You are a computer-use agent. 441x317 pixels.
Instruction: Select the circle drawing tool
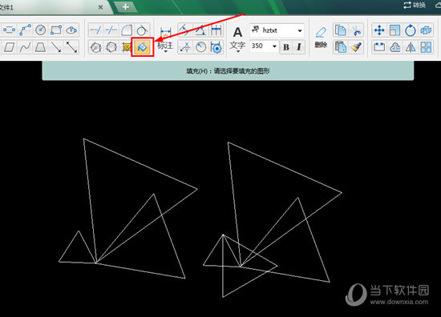pyautogui.click(x=41, y=30)
